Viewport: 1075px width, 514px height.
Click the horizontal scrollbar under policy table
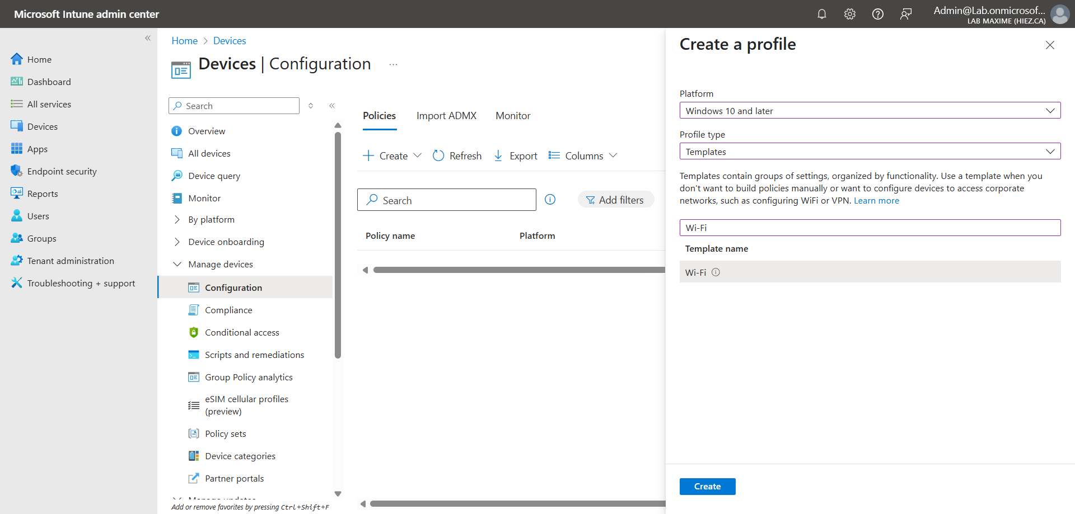pyautogui.click(x=518, y=270)
